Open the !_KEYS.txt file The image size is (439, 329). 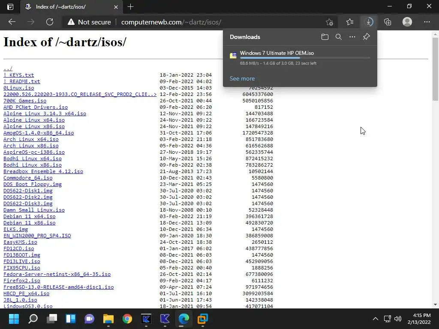coord(18,75)
